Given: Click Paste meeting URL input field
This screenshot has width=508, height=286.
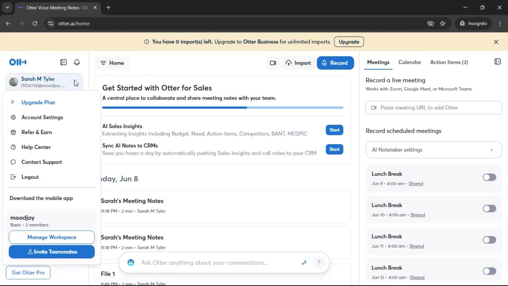Looking at the screenshot, I should (434, 108).
